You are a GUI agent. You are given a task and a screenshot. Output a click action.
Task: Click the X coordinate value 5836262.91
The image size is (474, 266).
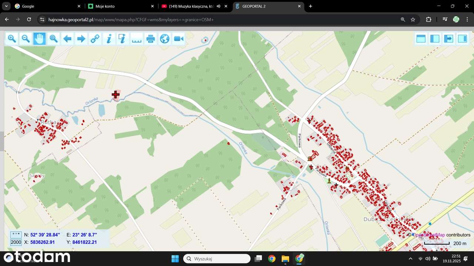point(43,242)
